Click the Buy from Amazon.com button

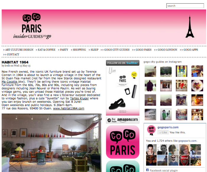[x=122, y=120]
